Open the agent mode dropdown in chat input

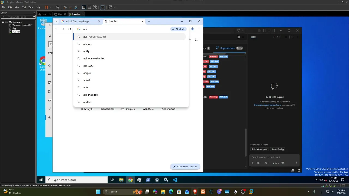pyautogui.click(x=267, y=163)
